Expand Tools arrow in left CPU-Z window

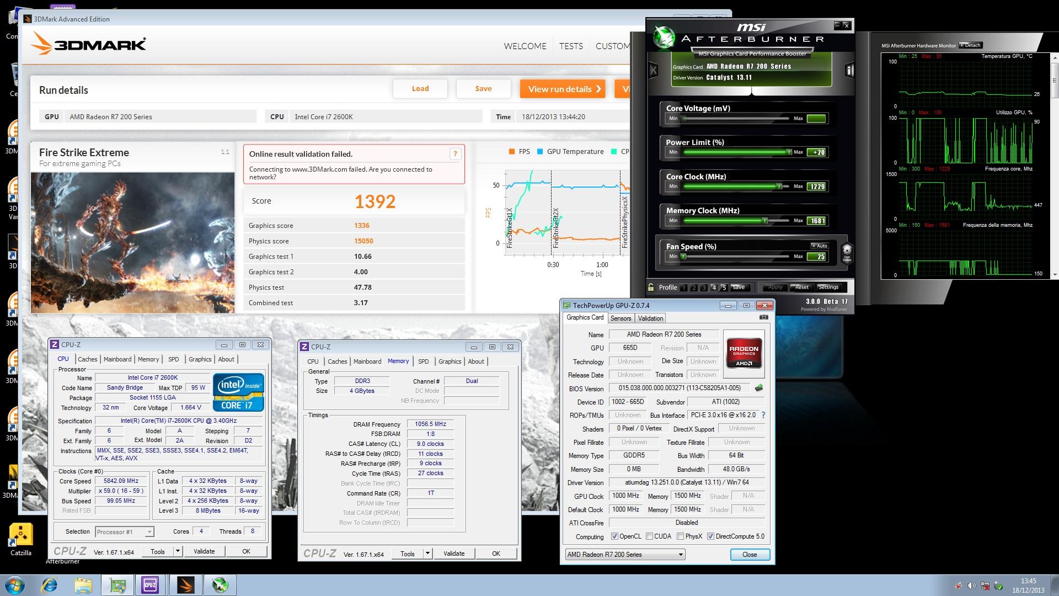[178, 551]
